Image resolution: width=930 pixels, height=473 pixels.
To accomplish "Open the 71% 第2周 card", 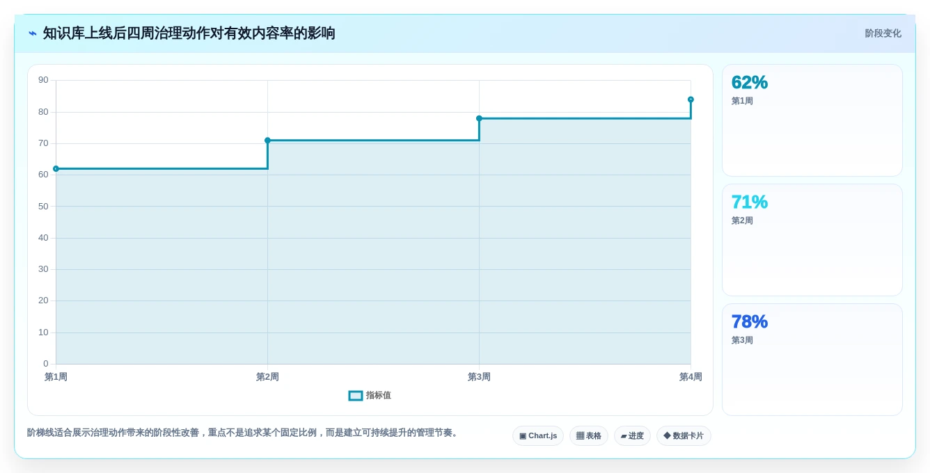I will tap(812, 240).
